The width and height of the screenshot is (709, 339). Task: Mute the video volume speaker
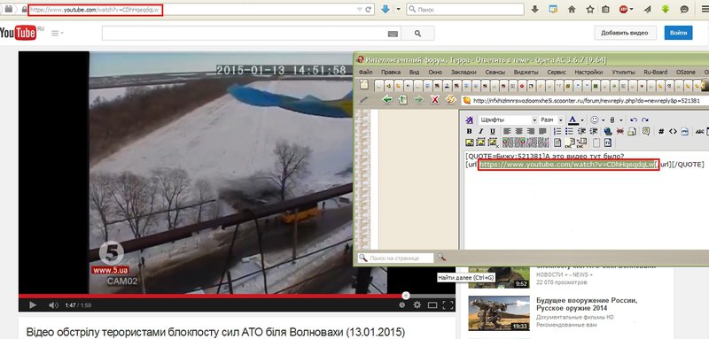click(53, 305)
